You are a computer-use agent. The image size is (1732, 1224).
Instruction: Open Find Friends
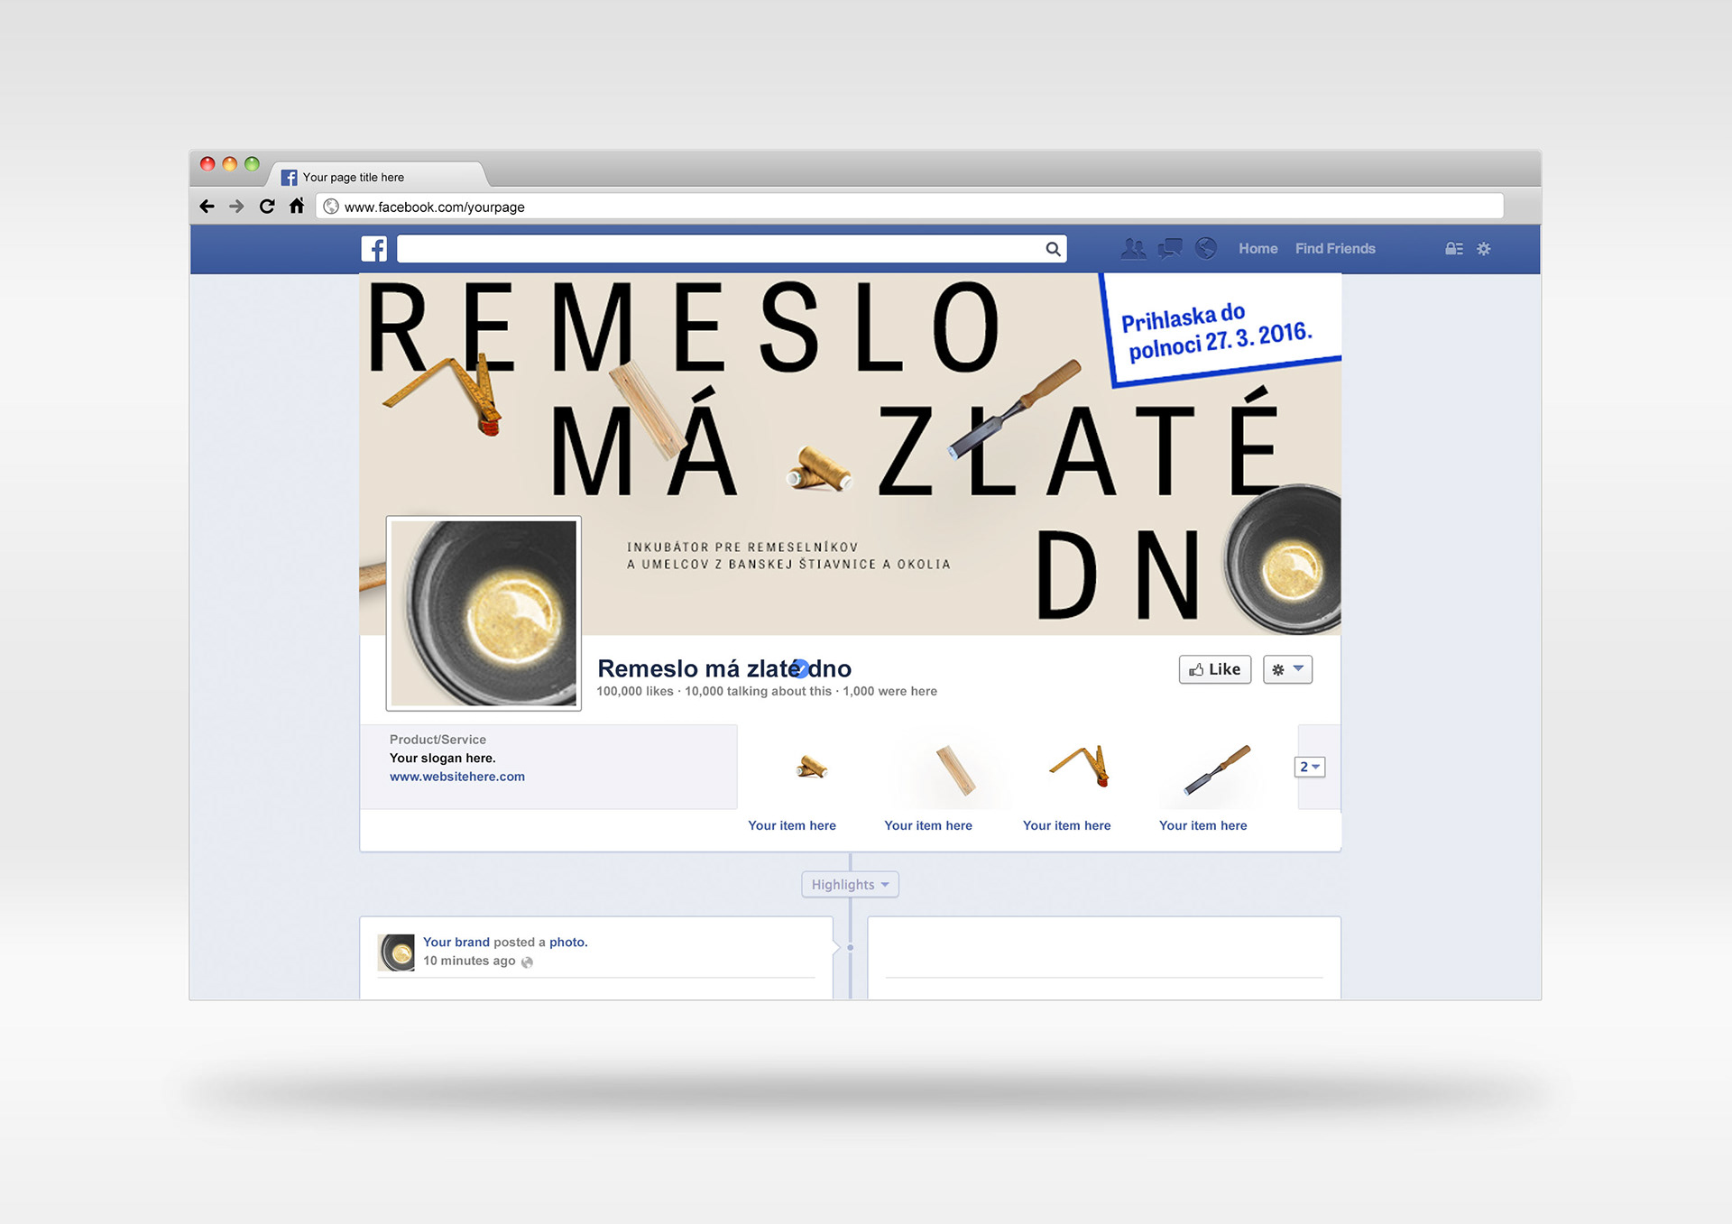(x=1335, y=248)
